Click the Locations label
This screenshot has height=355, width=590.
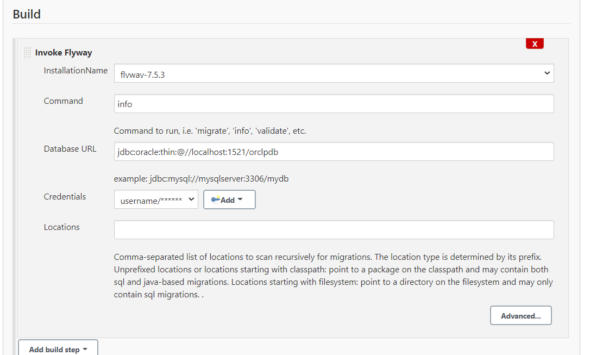[61, 227]
